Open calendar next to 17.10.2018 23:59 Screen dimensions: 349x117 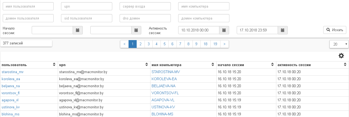(283, 30)
